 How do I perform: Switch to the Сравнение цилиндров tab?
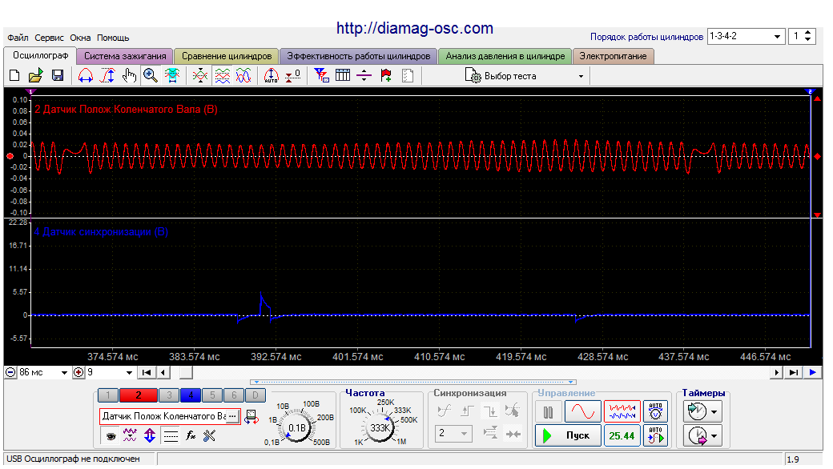(x=227, y=56)
